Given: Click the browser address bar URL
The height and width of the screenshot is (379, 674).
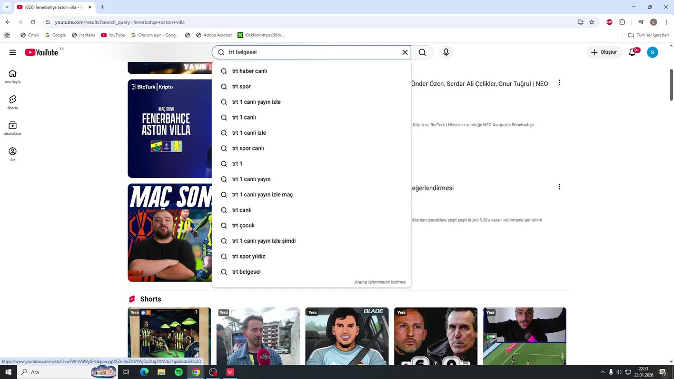Looking at the screenshot, I should point(120,22).
